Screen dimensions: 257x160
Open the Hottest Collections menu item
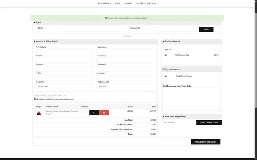(x=146, y=4)
